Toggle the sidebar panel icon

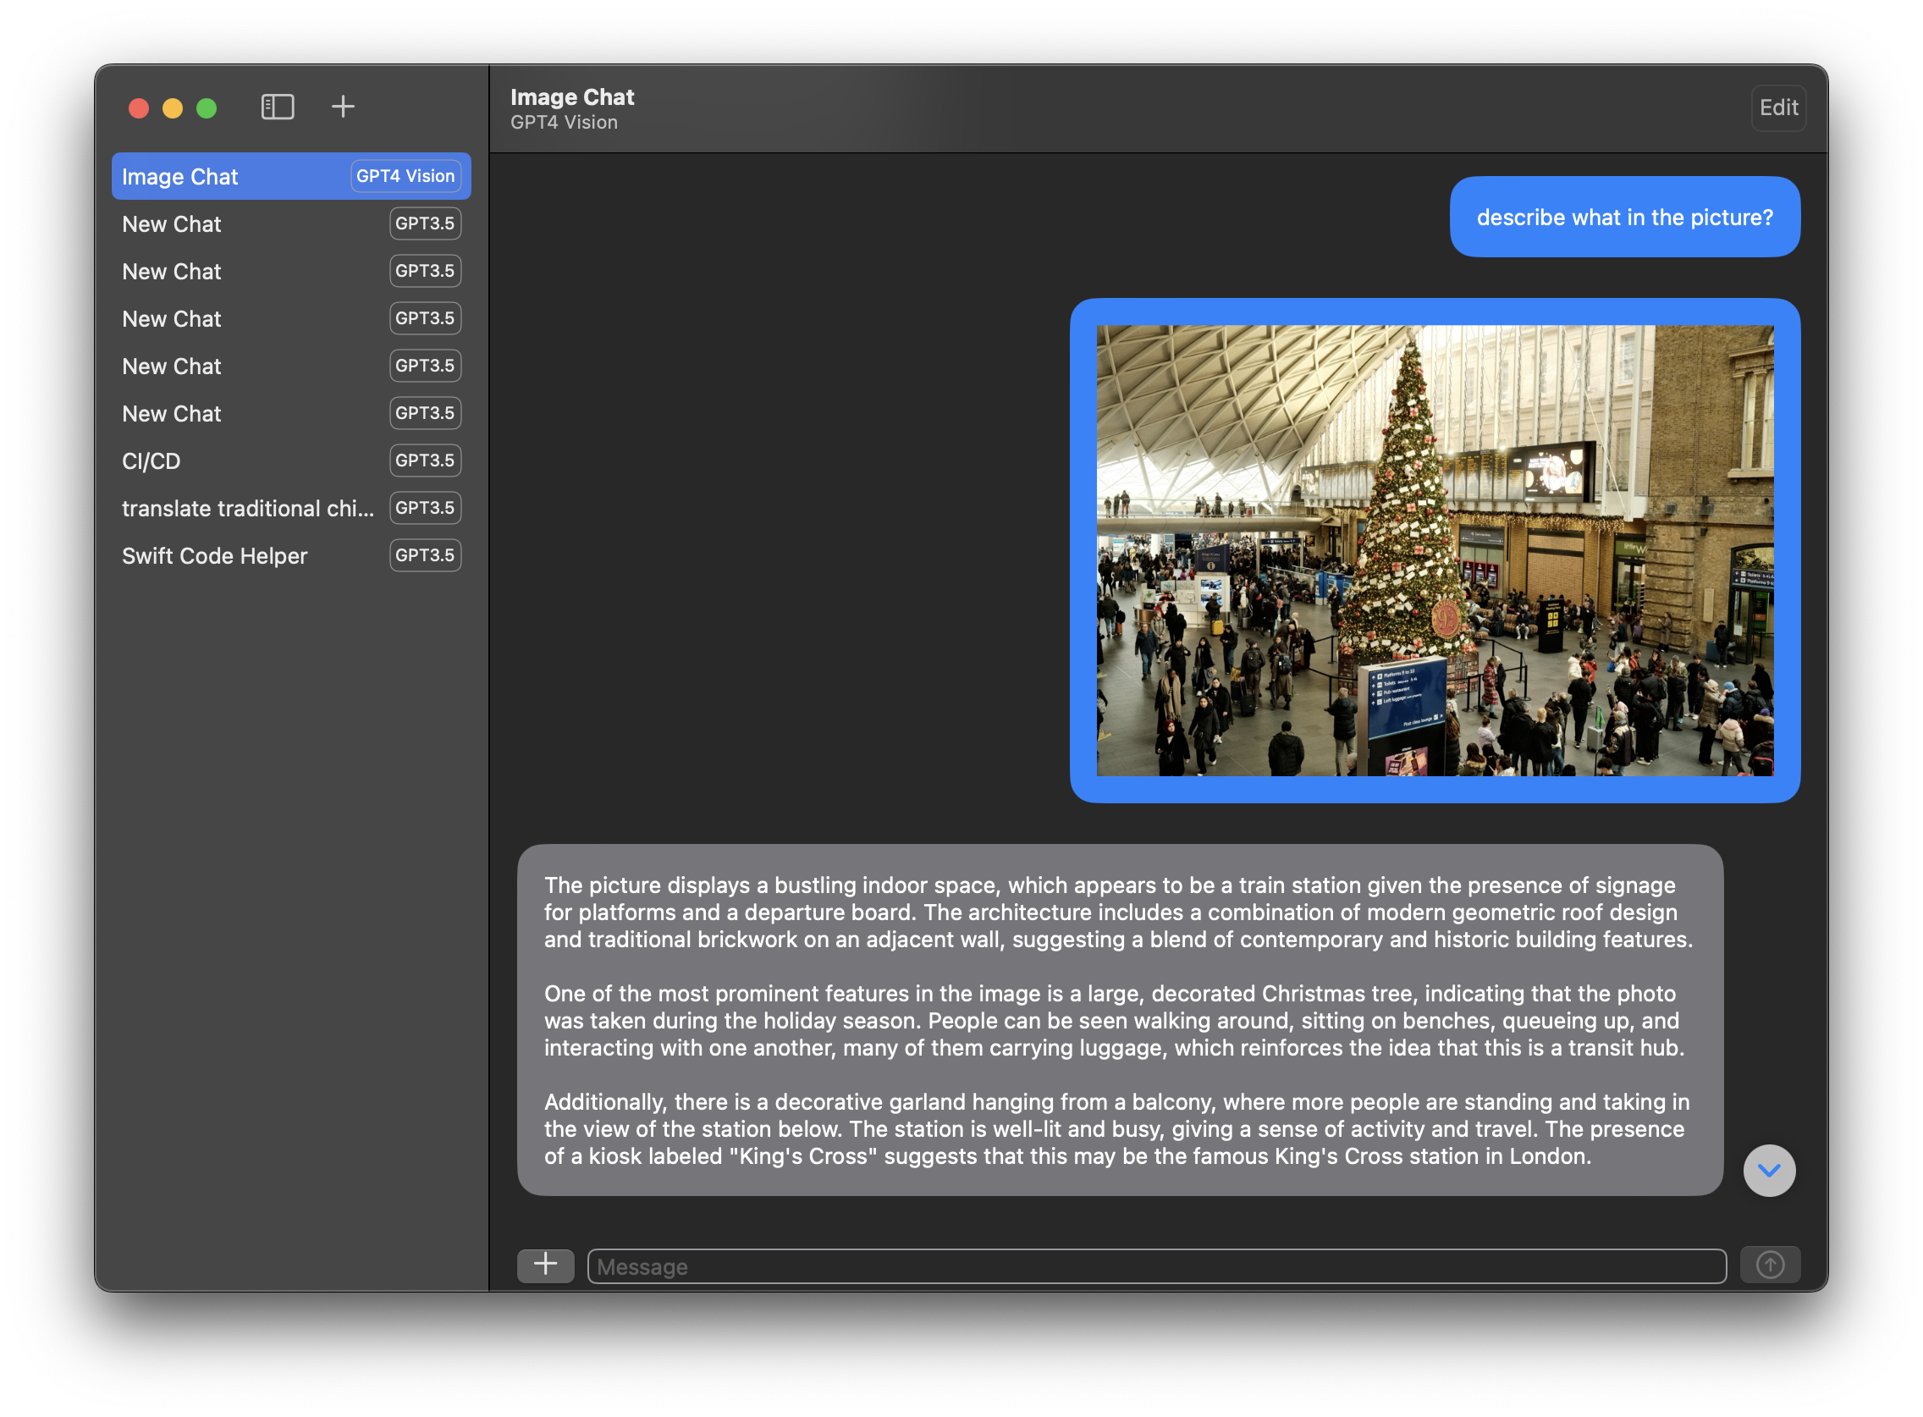[277, 108]
